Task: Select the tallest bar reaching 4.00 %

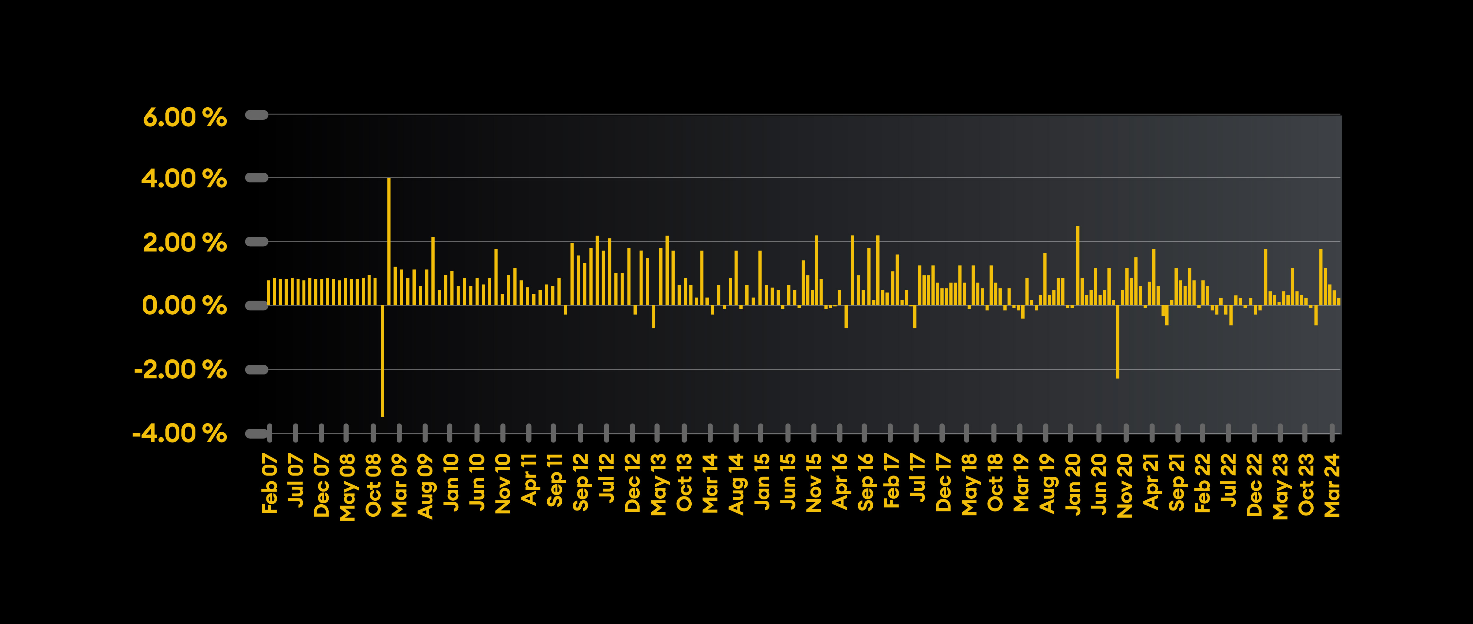Action: point(389,241)
